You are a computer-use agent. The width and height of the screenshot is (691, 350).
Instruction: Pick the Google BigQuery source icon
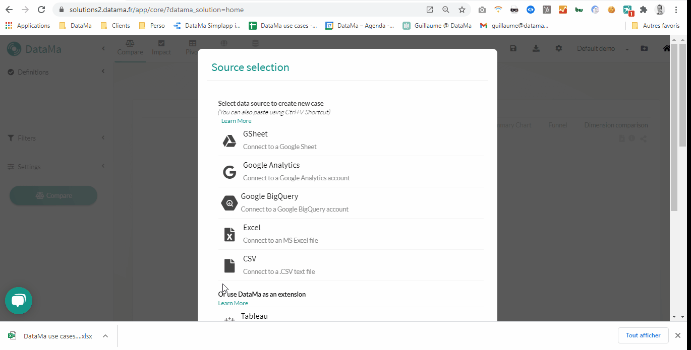[229, 203]
